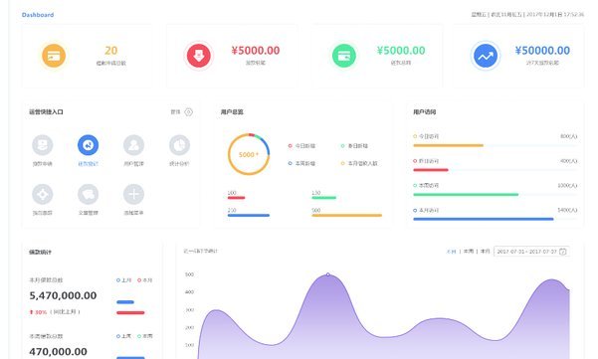Click the small red bar labeled 100
The height and width of the screenshot is (359, 598).
236,198
